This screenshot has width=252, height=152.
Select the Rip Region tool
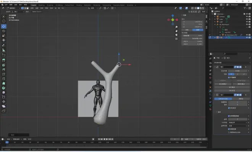click(3, 111)
